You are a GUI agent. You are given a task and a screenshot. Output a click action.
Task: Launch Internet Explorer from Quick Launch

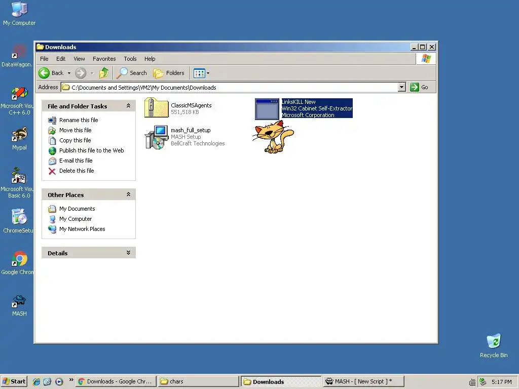click(36, 382)
